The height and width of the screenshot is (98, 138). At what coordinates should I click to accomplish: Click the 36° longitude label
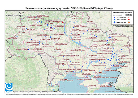(x=100, y=12)
